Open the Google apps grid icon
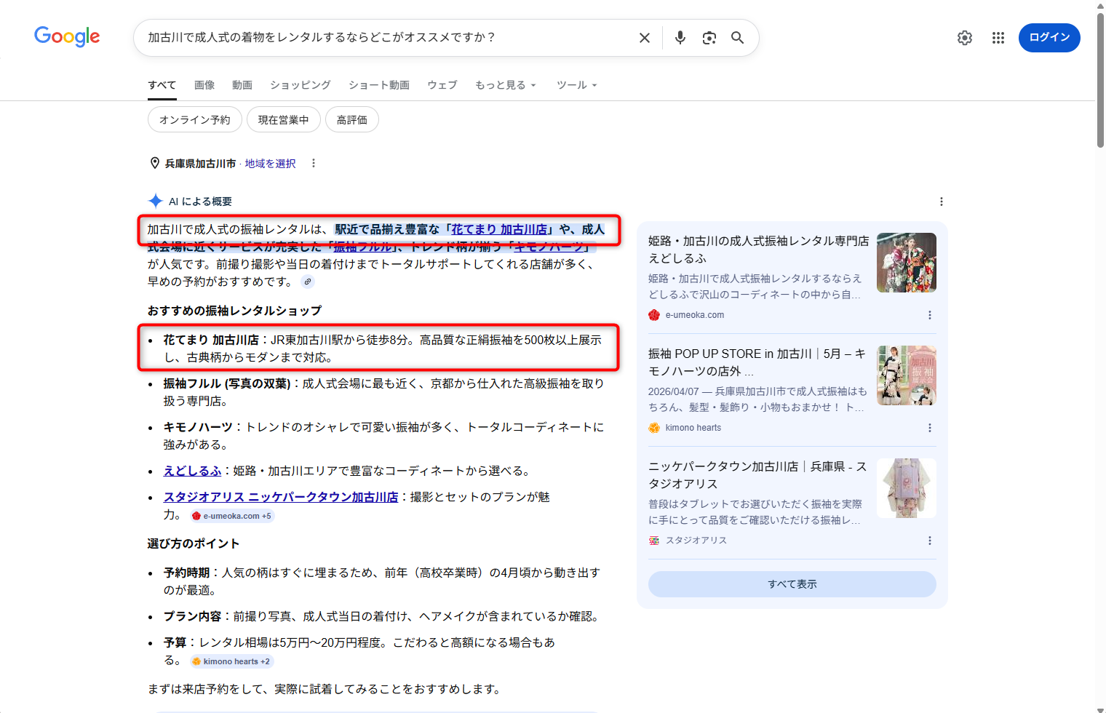Viewport: 1106px width, 713px height. click(998, 38)
